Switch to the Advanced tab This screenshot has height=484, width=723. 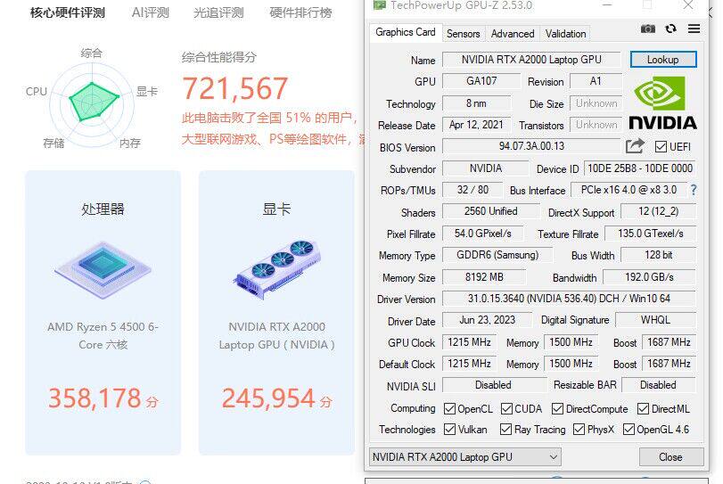[513, 34]
